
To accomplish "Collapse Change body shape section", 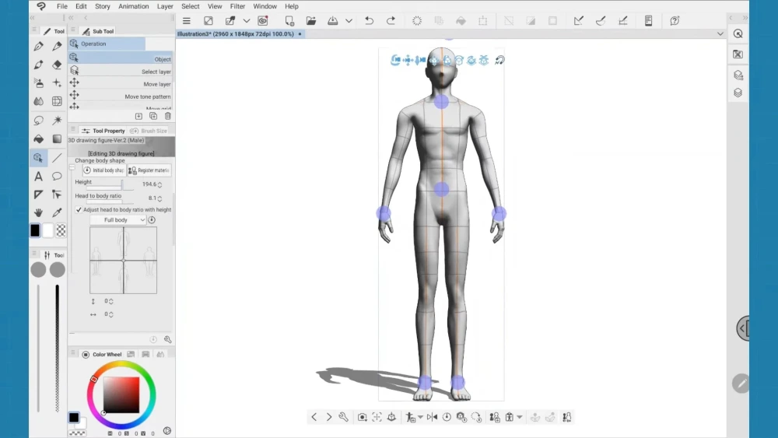I will (x=72, y=168).
